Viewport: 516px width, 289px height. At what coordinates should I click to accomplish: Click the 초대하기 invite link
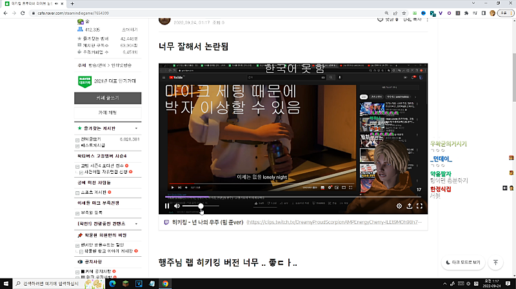130,30
